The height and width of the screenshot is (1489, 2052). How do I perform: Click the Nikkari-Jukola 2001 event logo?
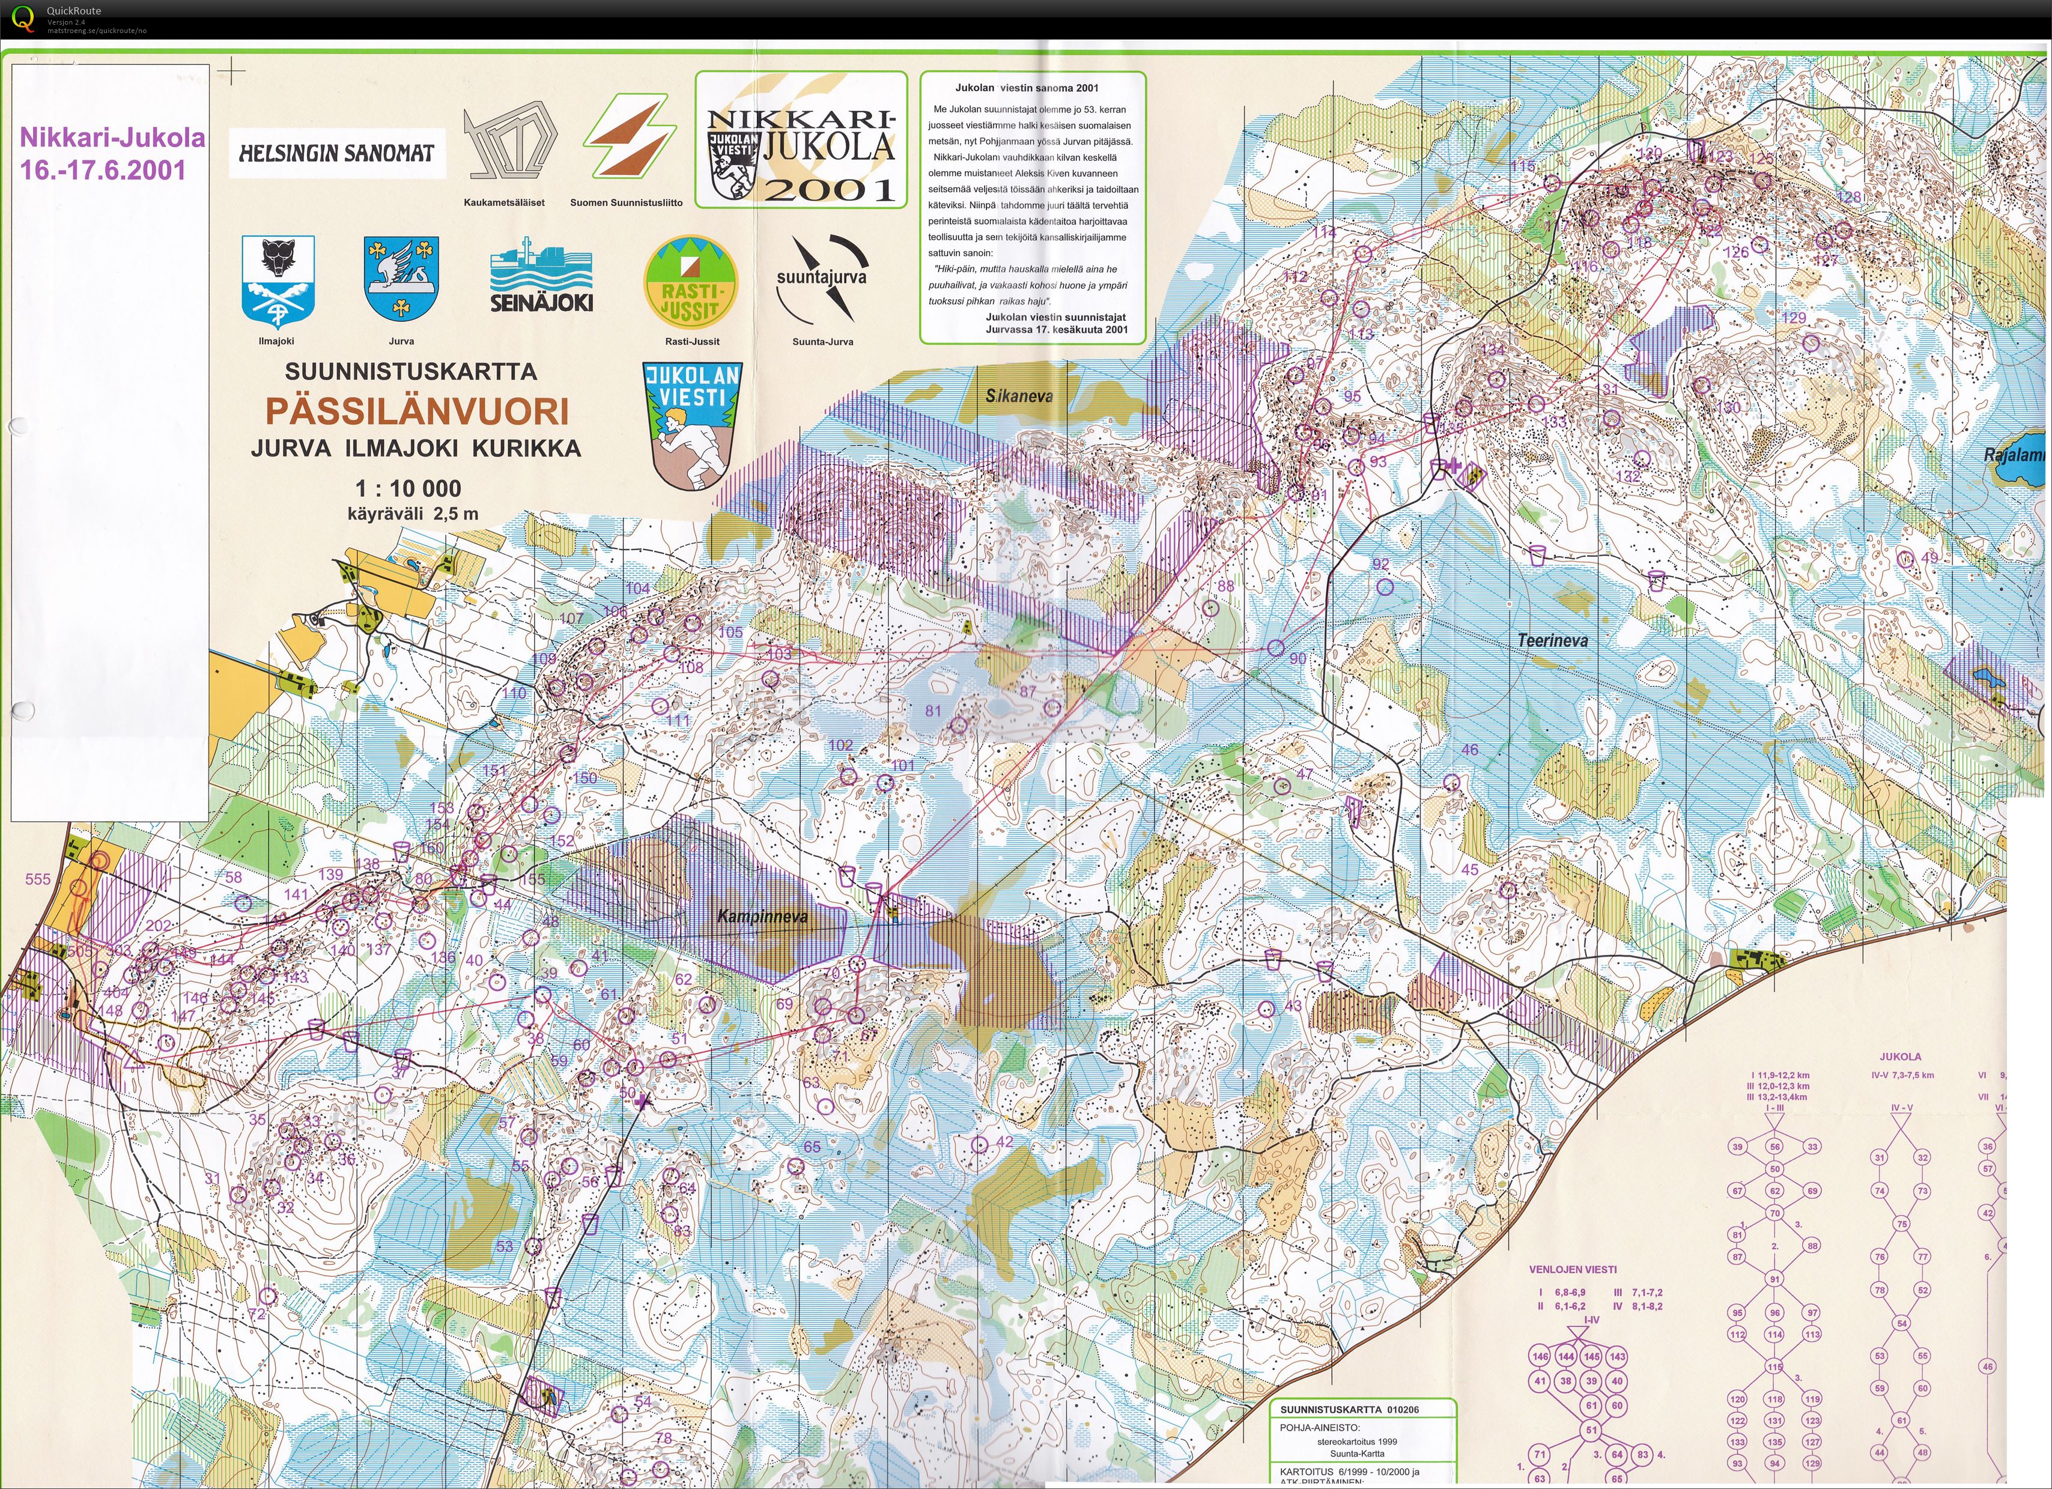[801, 140]
